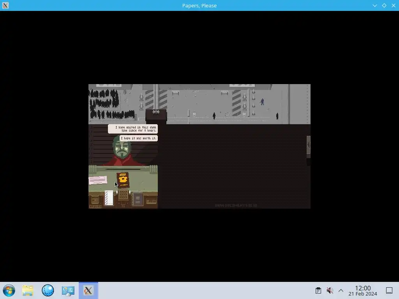Screen dimensions: 399x299
Task: Grab the pink slip on the counter
Action: 98,180
